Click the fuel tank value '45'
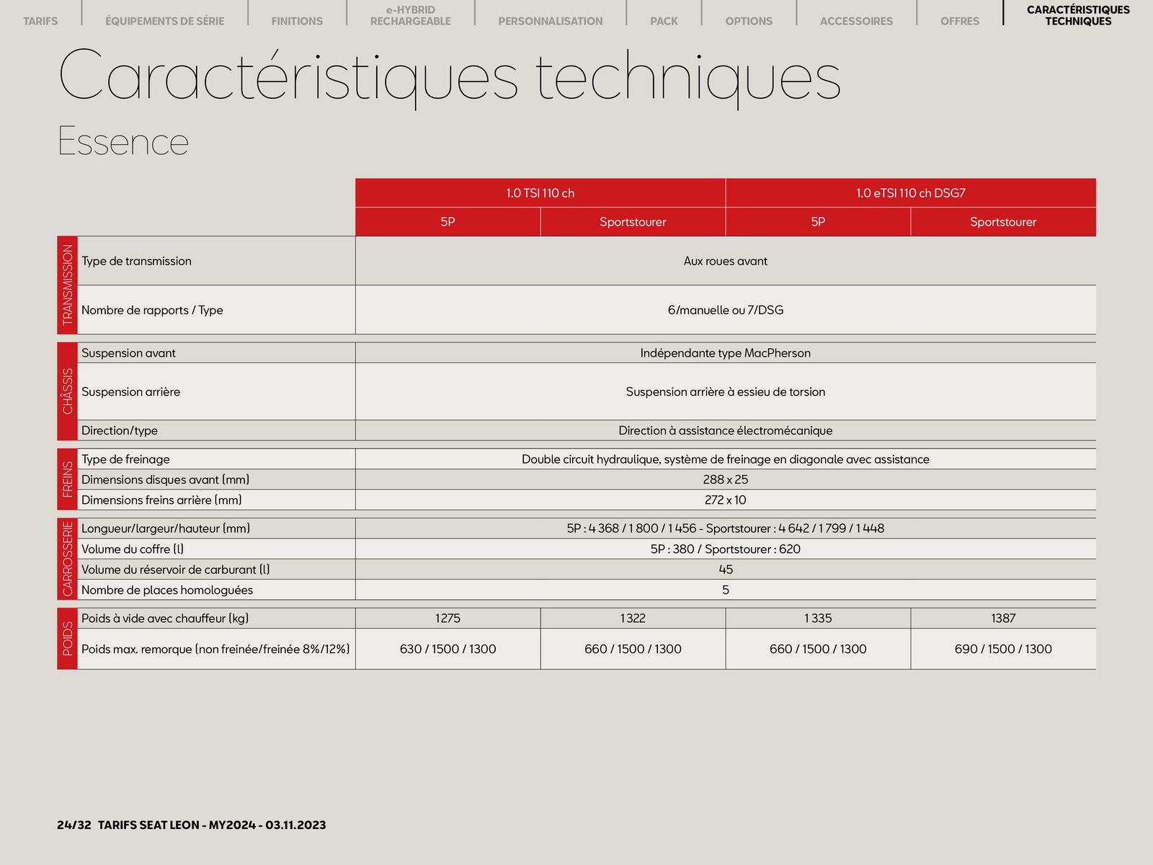The image size is (1153, 865). pyautogui.click(x=725, y=569)
